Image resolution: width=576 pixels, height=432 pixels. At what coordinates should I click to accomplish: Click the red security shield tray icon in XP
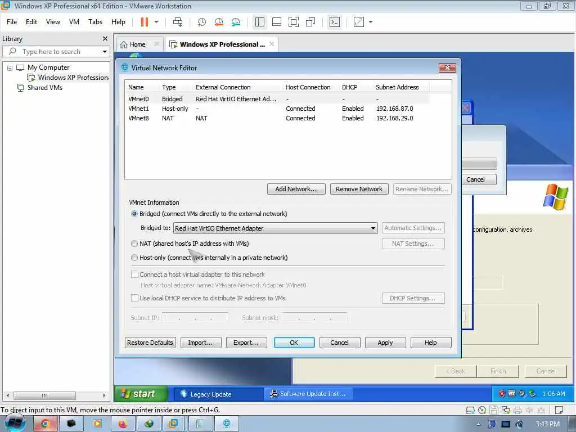pos(502,394)
